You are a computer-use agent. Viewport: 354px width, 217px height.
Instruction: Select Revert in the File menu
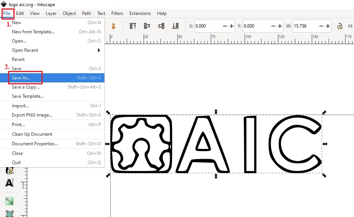[52, 59]
